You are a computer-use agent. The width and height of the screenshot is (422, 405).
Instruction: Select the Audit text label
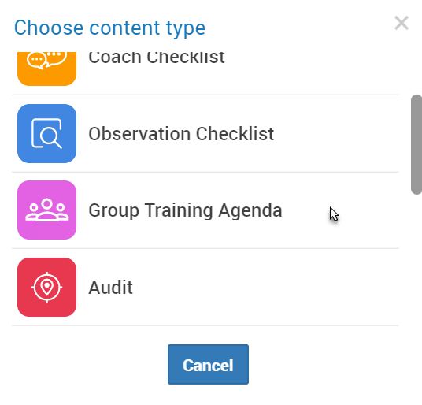click(110, 288)
